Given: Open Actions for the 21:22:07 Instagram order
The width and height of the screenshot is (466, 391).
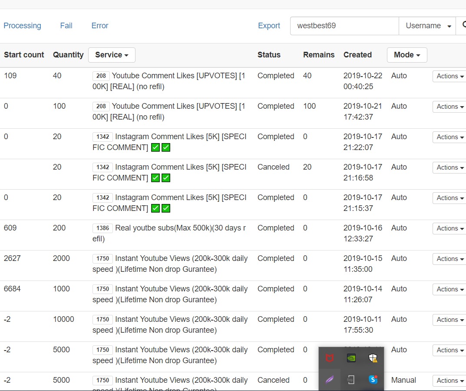Looking at the screenshot, I should point(449,137).
